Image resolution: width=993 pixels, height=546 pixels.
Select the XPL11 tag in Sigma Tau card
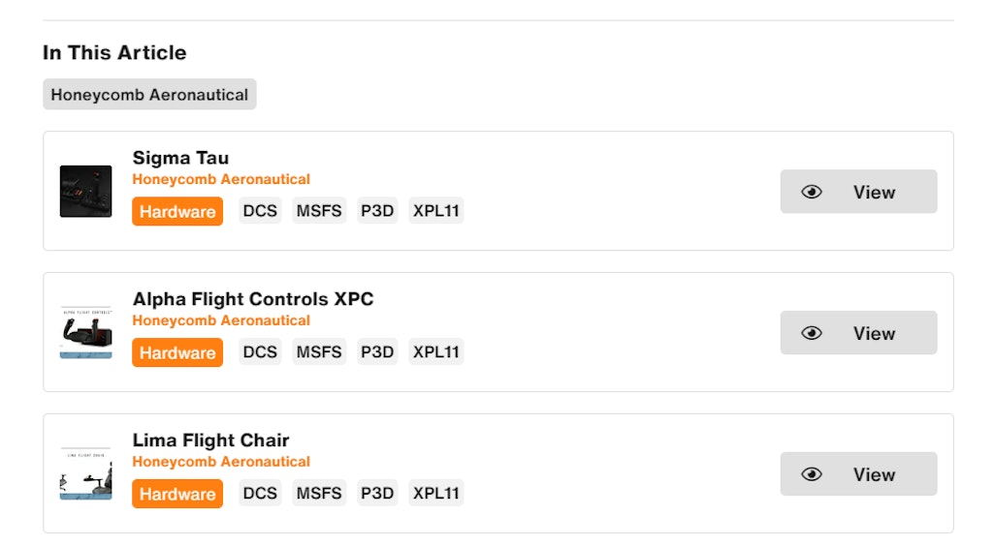click(x=436, y=210)
